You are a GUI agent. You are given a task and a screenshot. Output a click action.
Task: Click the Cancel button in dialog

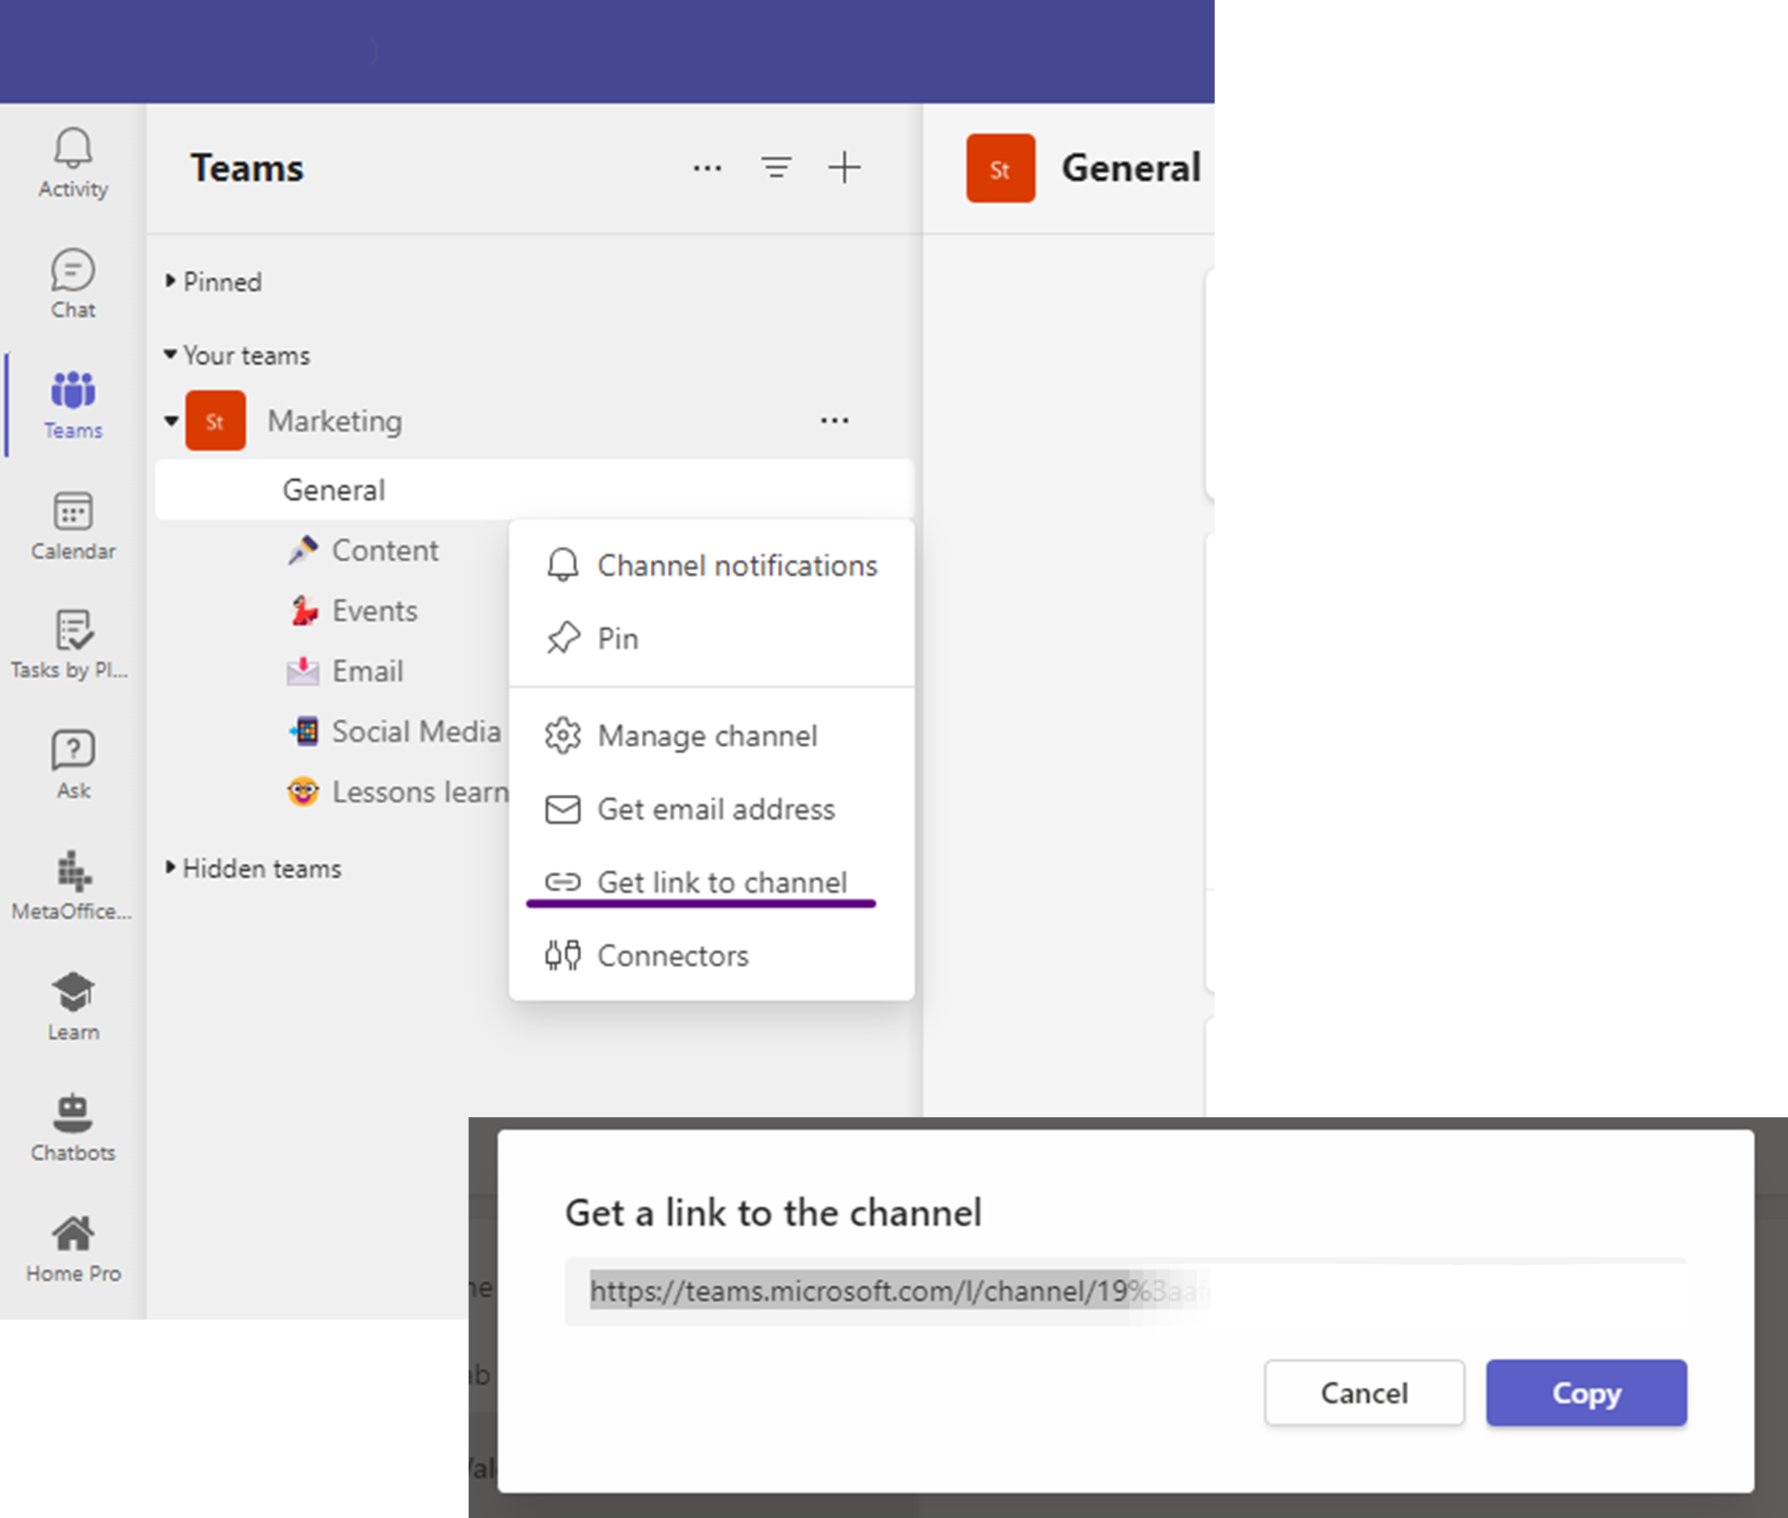pyautogui.click(x=1364, y=1392)
